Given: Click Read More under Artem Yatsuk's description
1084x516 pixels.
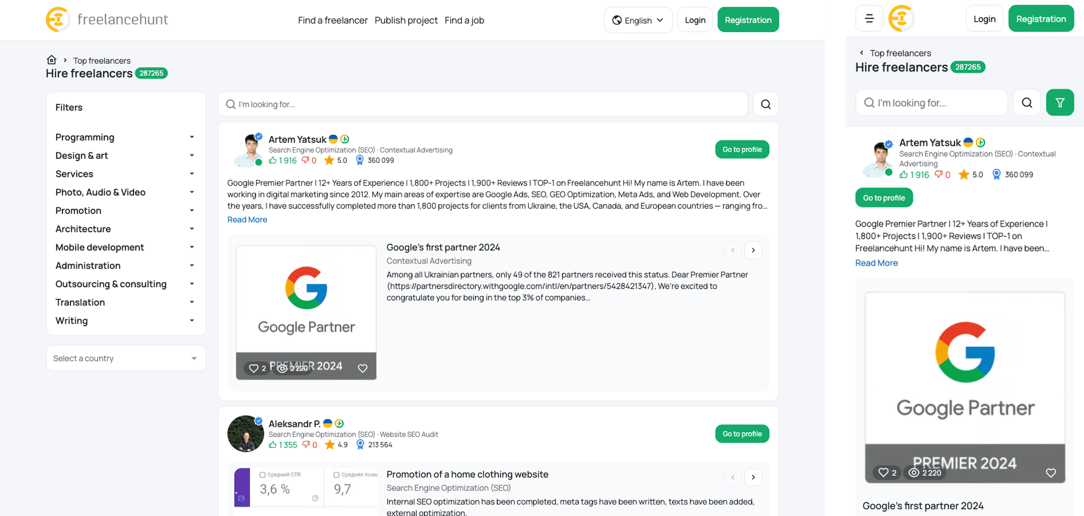Looking at the screenshot, I should [247, 219].
